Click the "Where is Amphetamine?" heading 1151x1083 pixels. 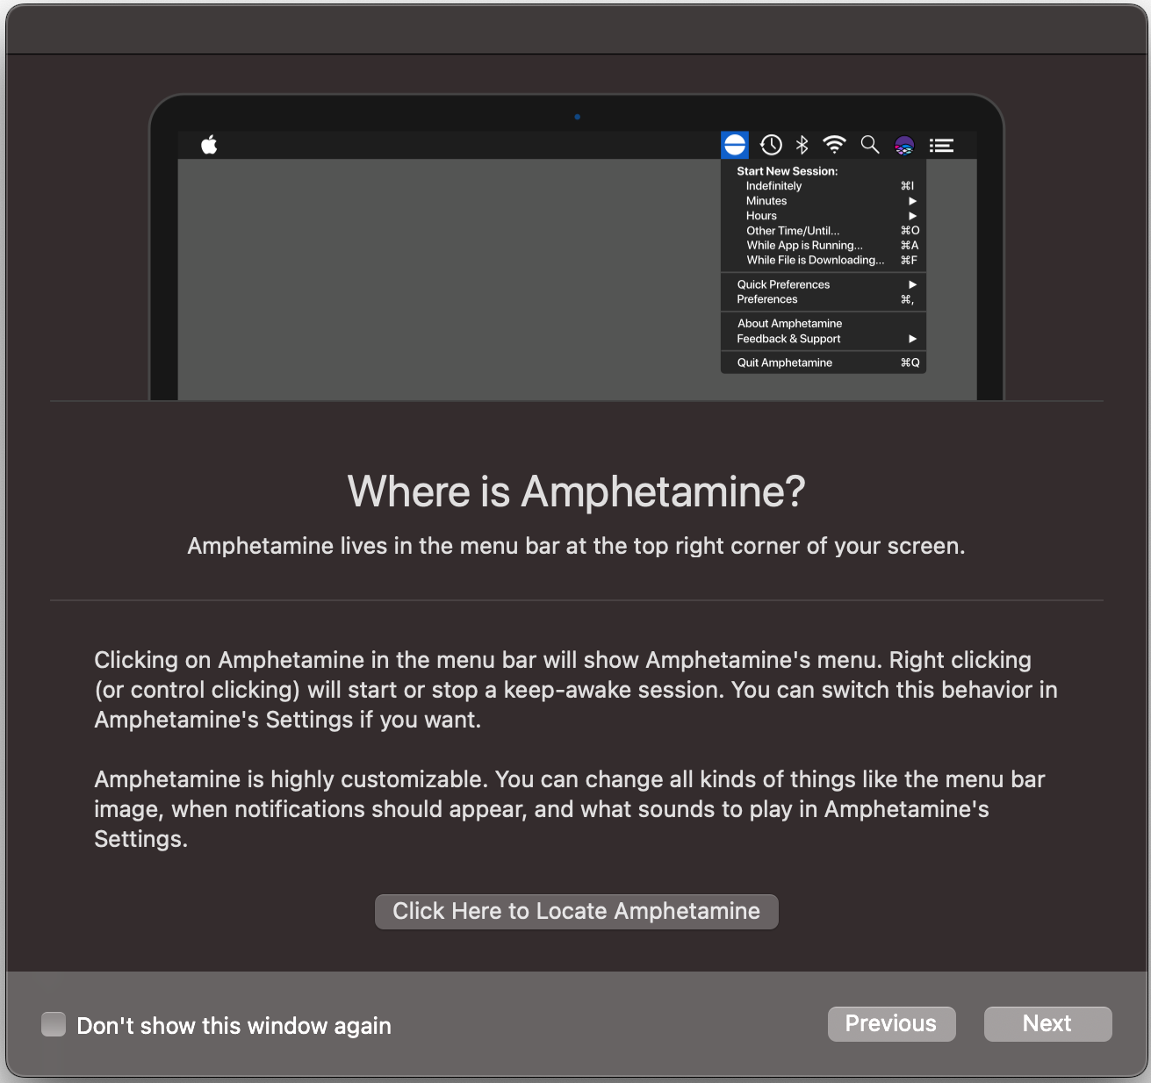tap(576, 491)
